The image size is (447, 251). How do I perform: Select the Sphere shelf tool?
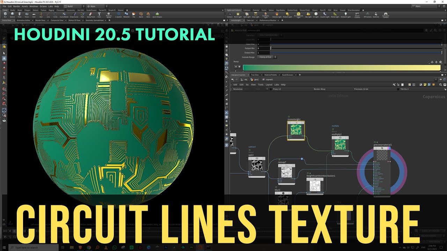point(13,15)
